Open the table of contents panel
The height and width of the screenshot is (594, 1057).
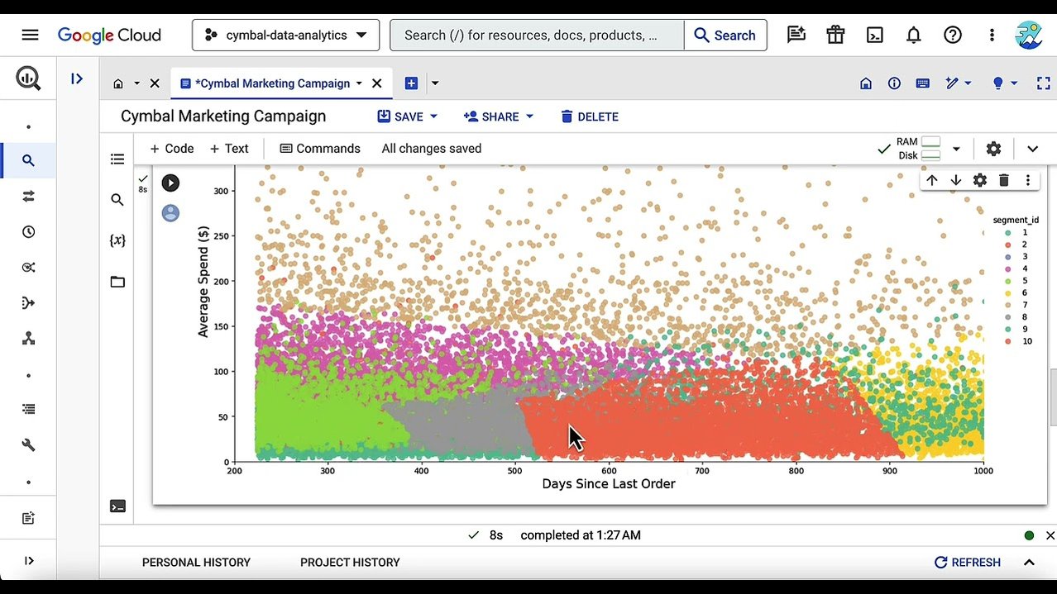coord(117,159)
